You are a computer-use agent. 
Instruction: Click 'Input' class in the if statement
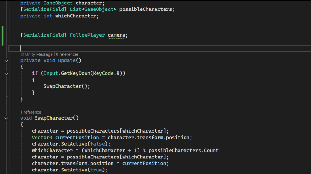pos(51,73)
